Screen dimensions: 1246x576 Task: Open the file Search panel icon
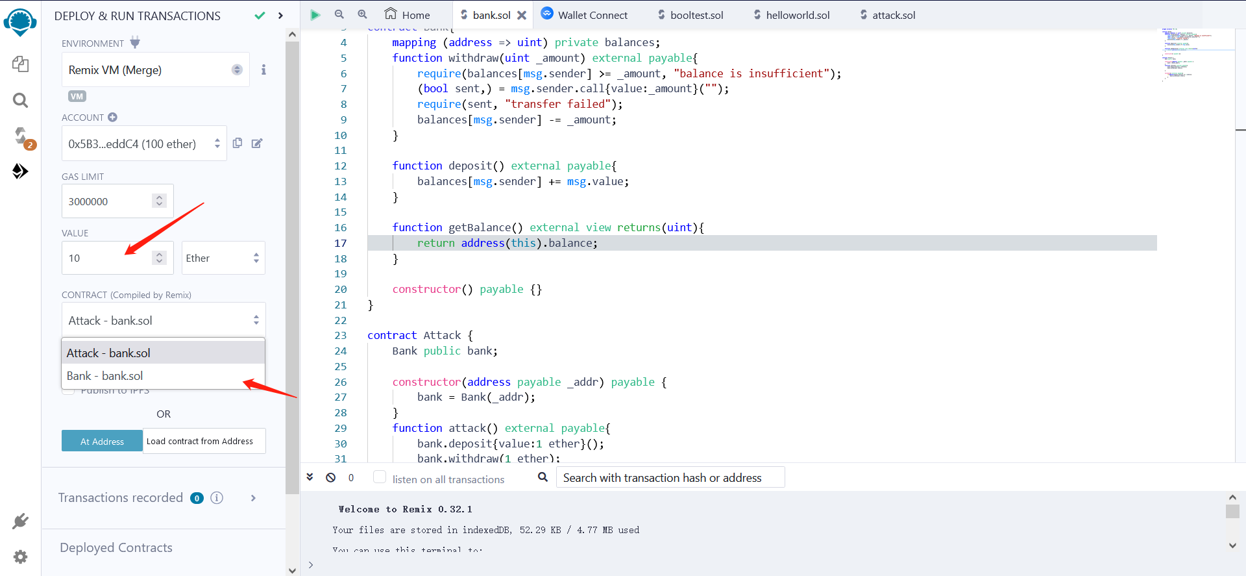coord(20,100)
